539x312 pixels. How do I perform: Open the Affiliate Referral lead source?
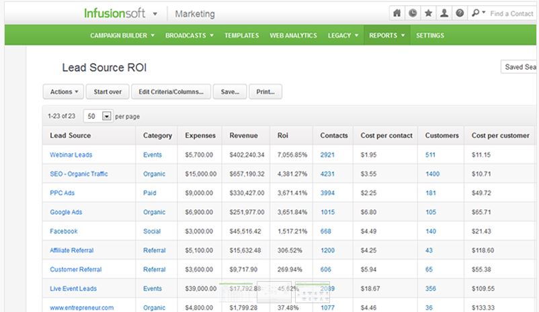pos(71,250)
